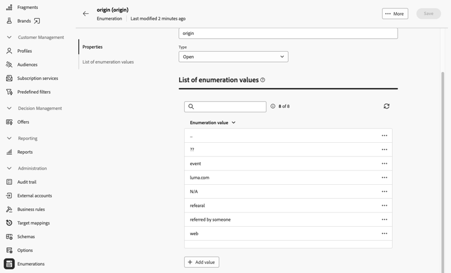Open the Audit trail page
Screen dimensions: 451x273
tap(26, 182)
